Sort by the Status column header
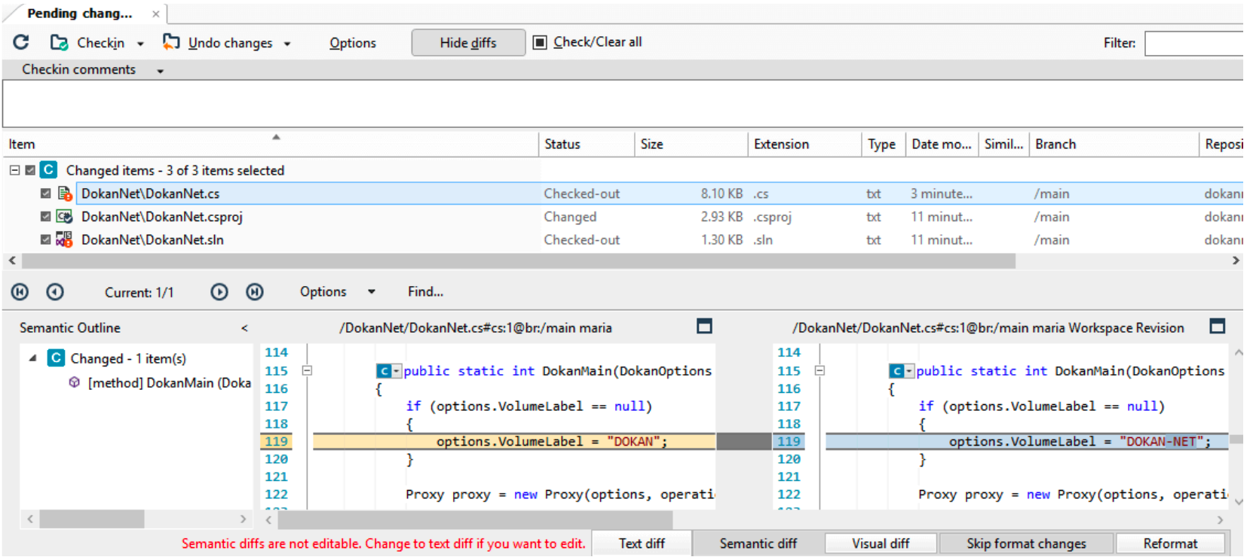This screenshot has height=560, width=1250. 587,144
